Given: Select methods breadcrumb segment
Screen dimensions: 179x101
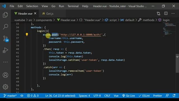Looking at the screenshot, I should pyautogui.click(x=146, y=20).
